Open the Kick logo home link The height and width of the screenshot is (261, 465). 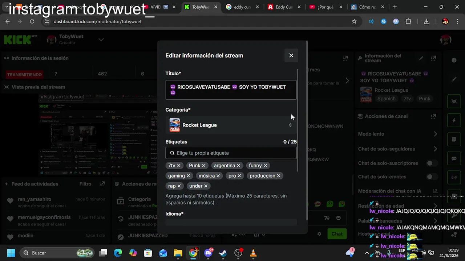pos(20,40)
